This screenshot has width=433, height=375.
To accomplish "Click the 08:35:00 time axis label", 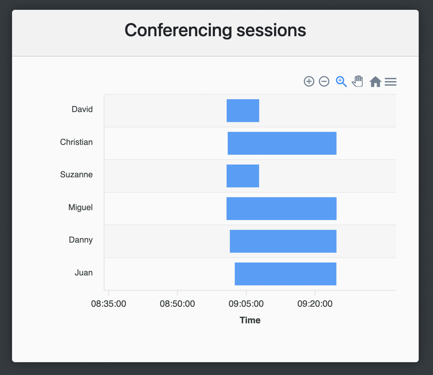I will (108, 304).
